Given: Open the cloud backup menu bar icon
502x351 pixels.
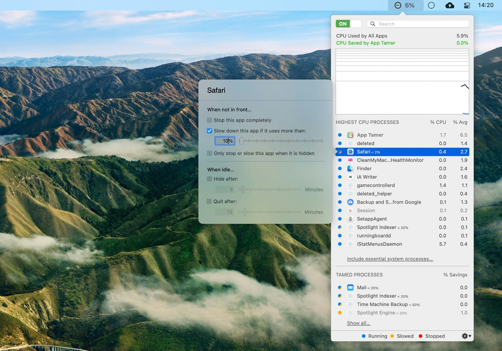Looking at the screenshot, I should pos(450,5).
